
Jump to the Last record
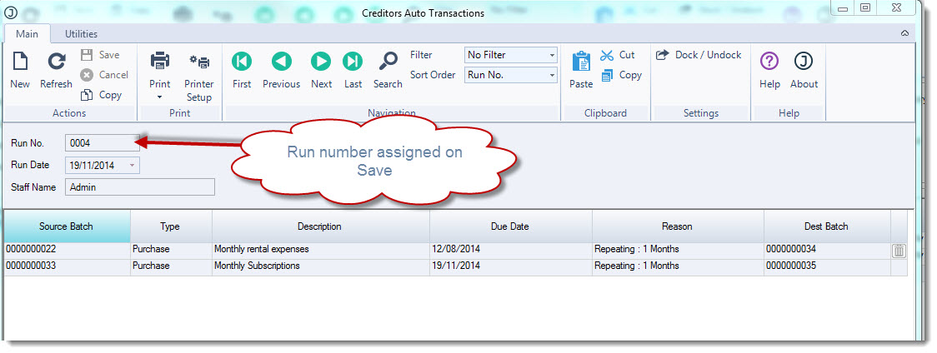click(x=353, y=71)
